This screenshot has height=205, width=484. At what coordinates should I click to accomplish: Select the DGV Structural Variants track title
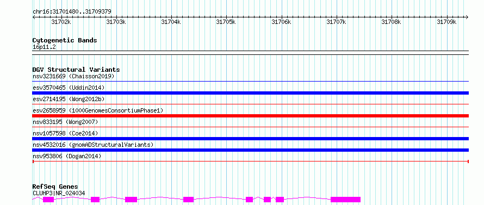[76, 70]
